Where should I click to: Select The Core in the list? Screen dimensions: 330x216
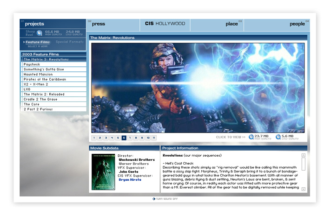pos(53,104)
